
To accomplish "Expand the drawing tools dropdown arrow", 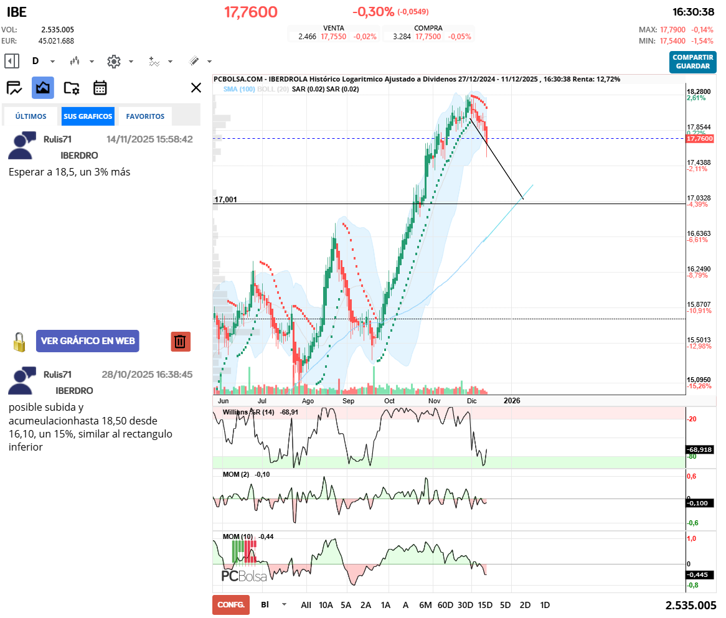I will coord(209,62).
